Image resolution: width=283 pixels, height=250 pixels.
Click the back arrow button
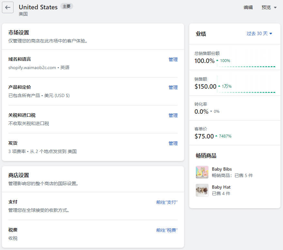(x=8, y=7)
